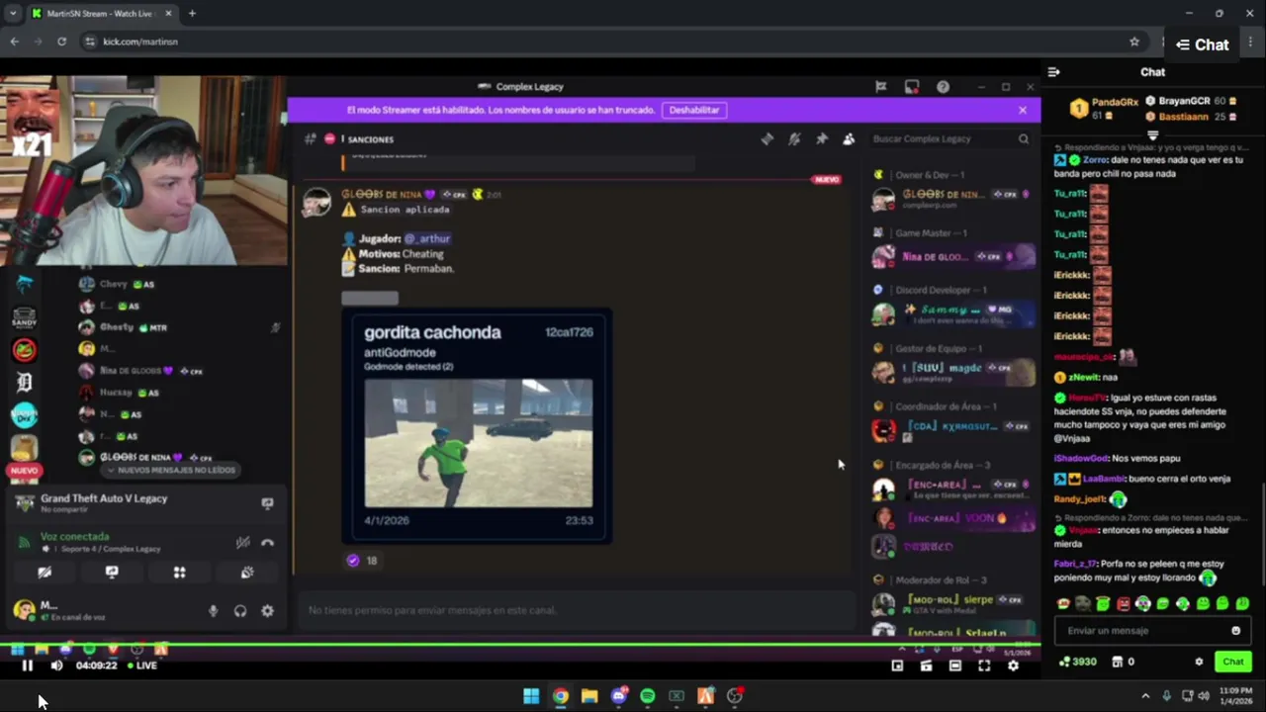Open soundboard icon in voice panel
The width and height of the screenshot is (1266, 712).
pos(247,573)
